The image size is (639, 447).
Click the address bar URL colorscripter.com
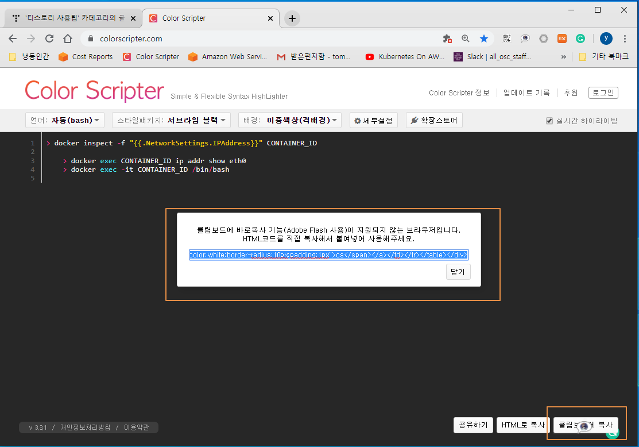pyautogui.click(x=131, y=38)
